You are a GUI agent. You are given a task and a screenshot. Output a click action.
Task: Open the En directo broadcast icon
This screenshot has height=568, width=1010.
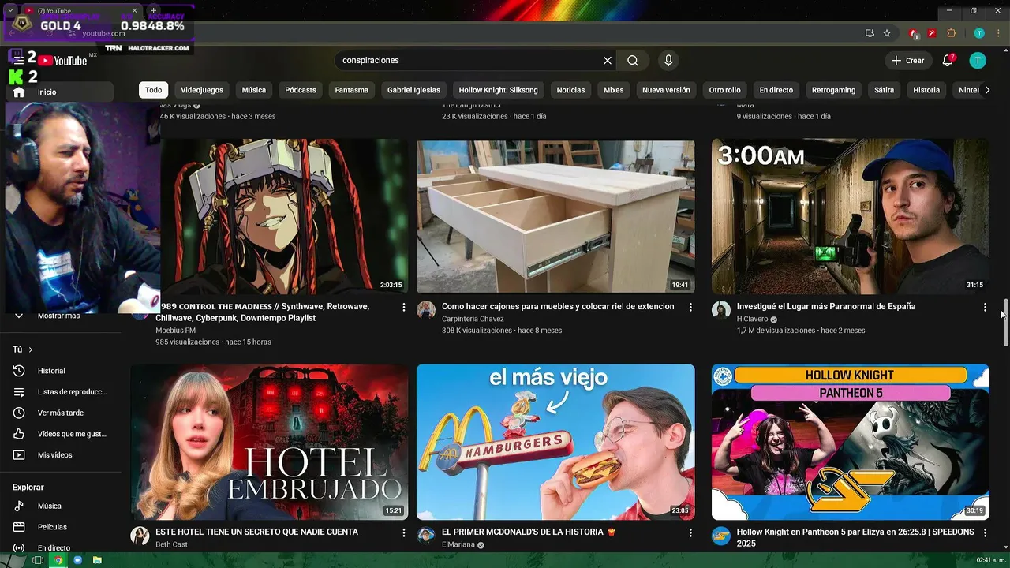tap(20, 547)
